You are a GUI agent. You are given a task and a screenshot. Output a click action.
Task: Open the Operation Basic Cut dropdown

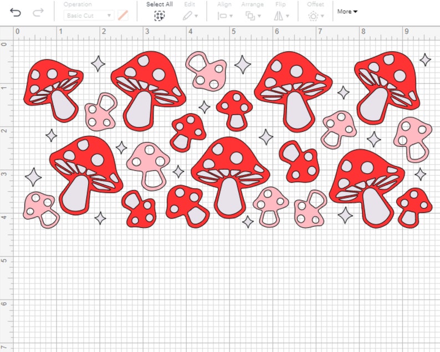[88, 16]
